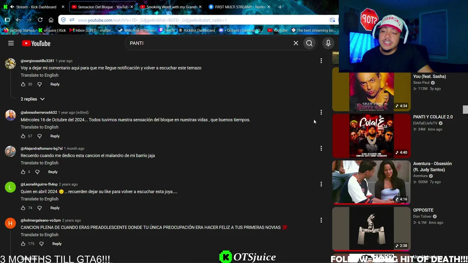Run search with magnifier button

pyautogui.click(x=309, y=43)
